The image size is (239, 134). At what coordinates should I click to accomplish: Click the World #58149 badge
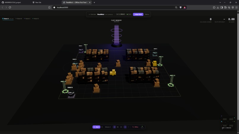(x=120, y=14)
